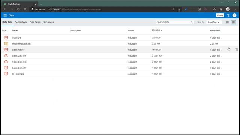The width and height of the screenshot is (240, 135).
Task: Reload the browser page
Action: coord(18,9)
